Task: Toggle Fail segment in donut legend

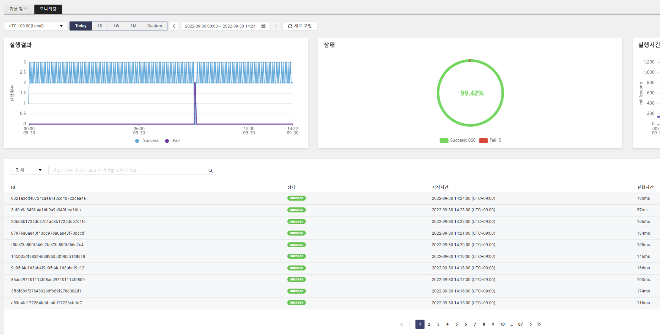Action: tap(490, 140)
